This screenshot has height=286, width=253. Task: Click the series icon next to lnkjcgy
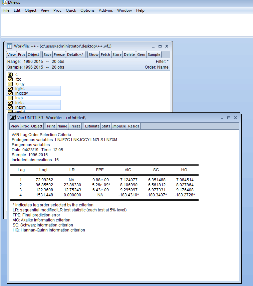pyautogui.click(x=10, y=93)
